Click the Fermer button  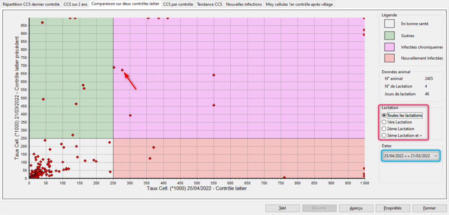tap(429, 208)
